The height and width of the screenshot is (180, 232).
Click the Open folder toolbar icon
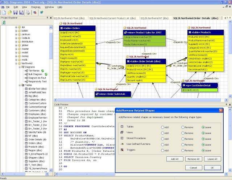9,12
